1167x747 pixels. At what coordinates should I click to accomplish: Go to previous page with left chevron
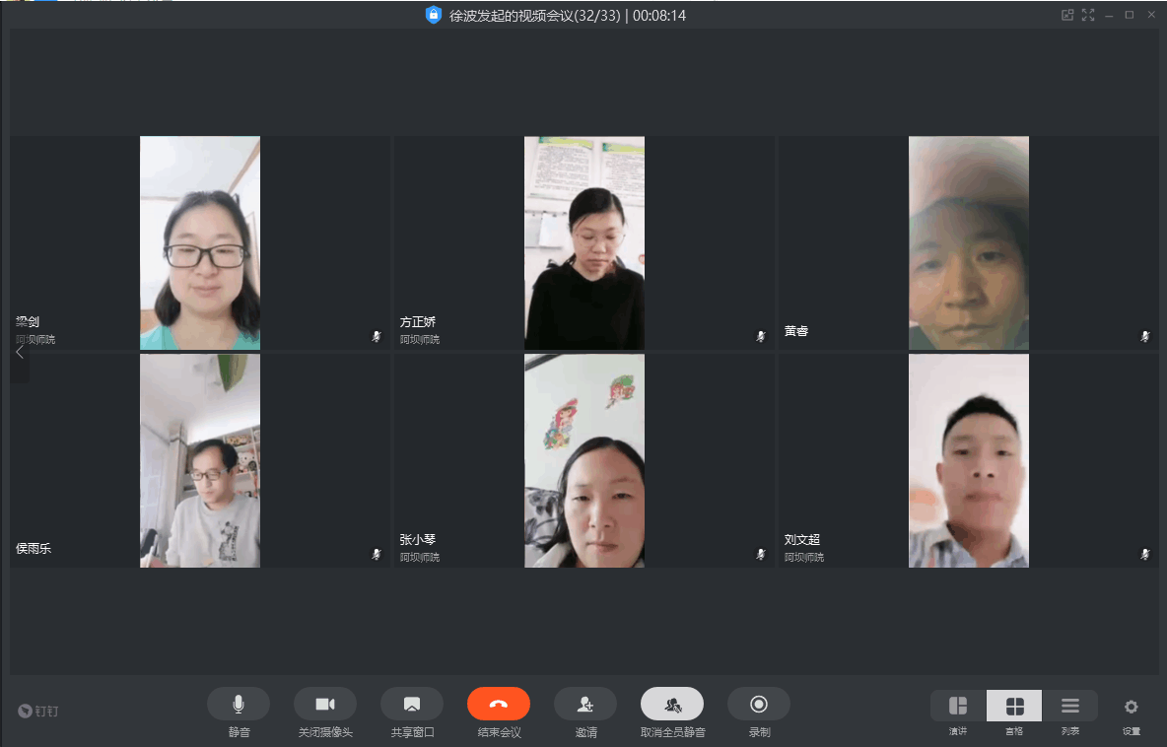(20, 352)
